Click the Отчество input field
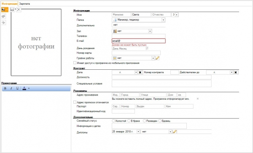Screen dimensions: 253x153 tap(161, 14)
